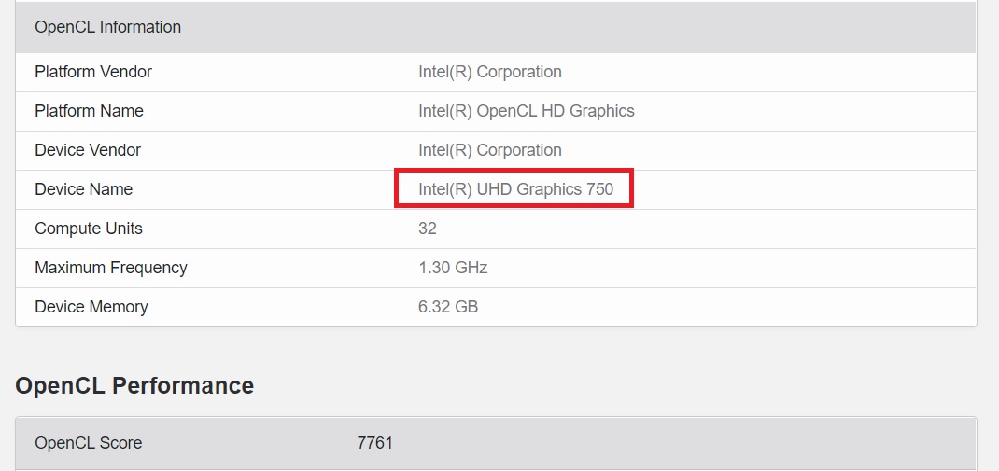This screenshot has height=471, width=999.
Task: Click the first Intel(R) Corporation value
Action: [490, 72]
